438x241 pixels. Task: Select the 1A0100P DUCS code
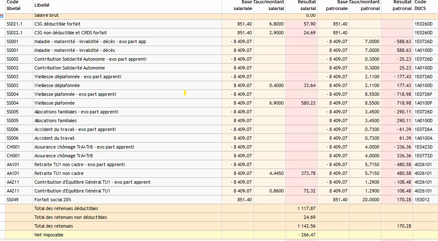coord(423,103)
